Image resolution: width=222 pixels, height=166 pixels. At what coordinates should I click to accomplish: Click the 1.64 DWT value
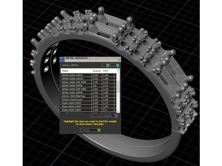coord(105,75)
